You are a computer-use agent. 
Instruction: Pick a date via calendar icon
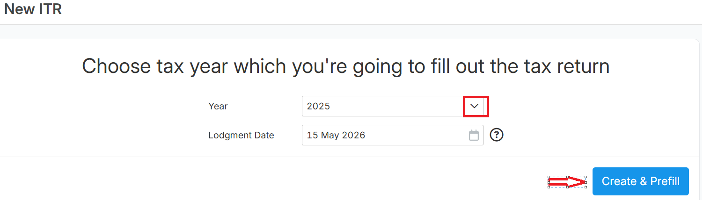click(x=474, y=135)
